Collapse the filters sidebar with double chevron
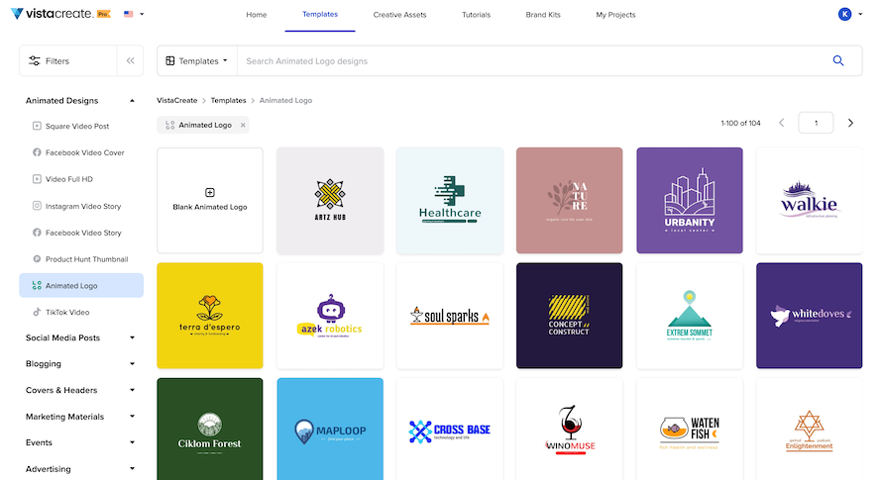Screen dimensions: 882x480 (130, 60)
